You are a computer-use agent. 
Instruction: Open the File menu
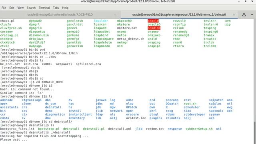[x=4, y=8]
